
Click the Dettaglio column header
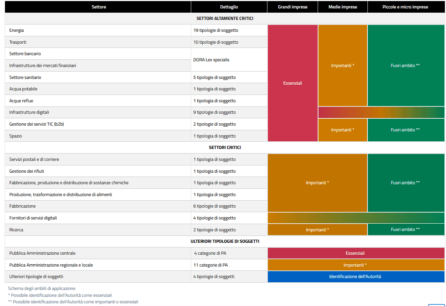[229, 7]
